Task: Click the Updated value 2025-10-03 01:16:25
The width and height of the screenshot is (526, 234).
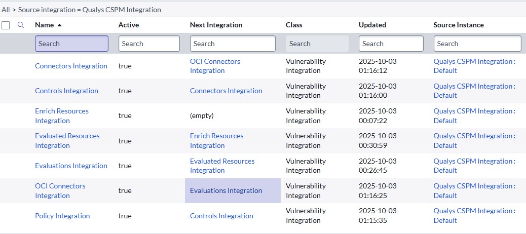Action: point(378,190)
